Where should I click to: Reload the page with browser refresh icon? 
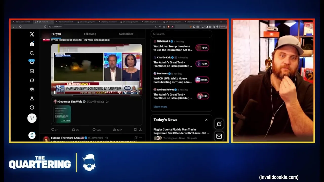tap(20, 27)
